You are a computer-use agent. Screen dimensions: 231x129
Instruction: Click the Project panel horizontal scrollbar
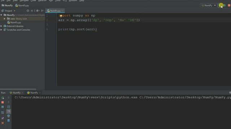pos(18,89)
